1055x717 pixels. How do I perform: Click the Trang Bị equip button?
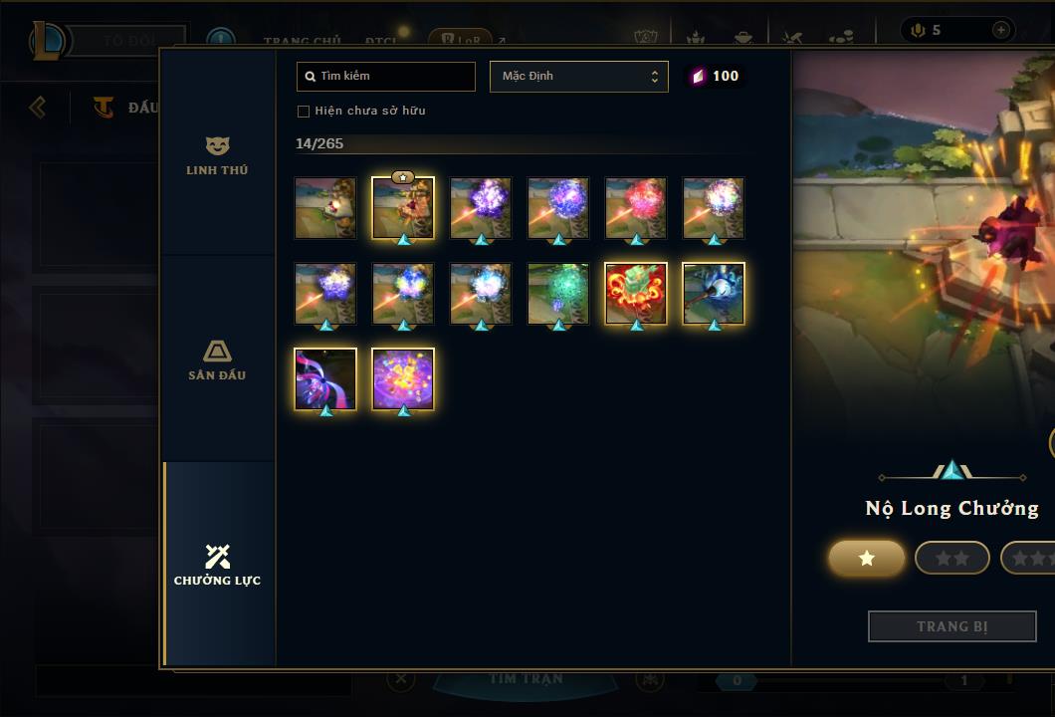pyautogui.click(x=952, y=626)
